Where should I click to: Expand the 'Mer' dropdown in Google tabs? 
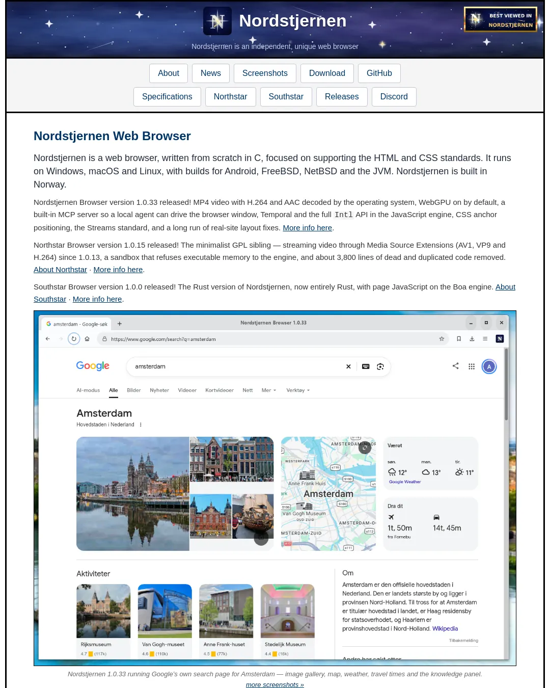pyautogui.click(x=269, y=390)
